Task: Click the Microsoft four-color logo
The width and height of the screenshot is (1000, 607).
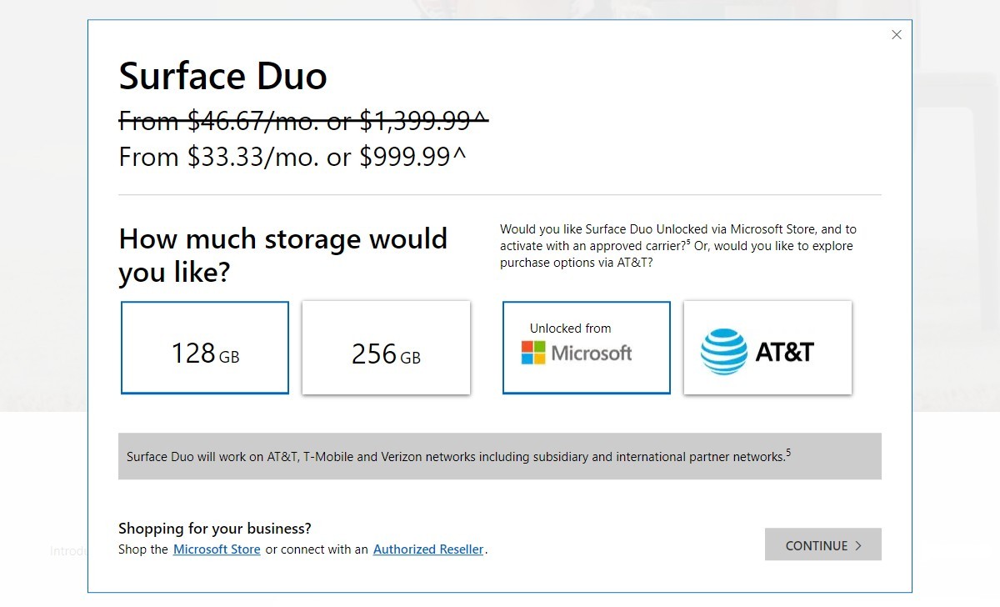Action: pyautogui.click(x=533, y=353)
